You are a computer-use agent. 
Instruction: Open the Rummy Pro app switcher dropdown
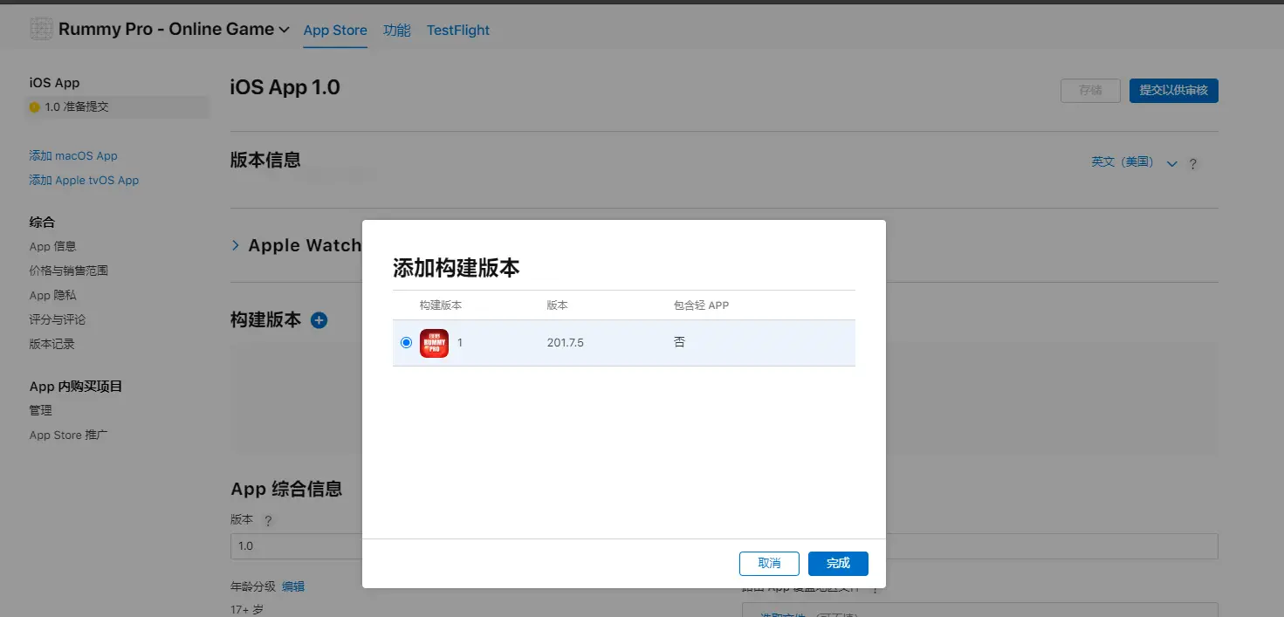coord(174,29)
